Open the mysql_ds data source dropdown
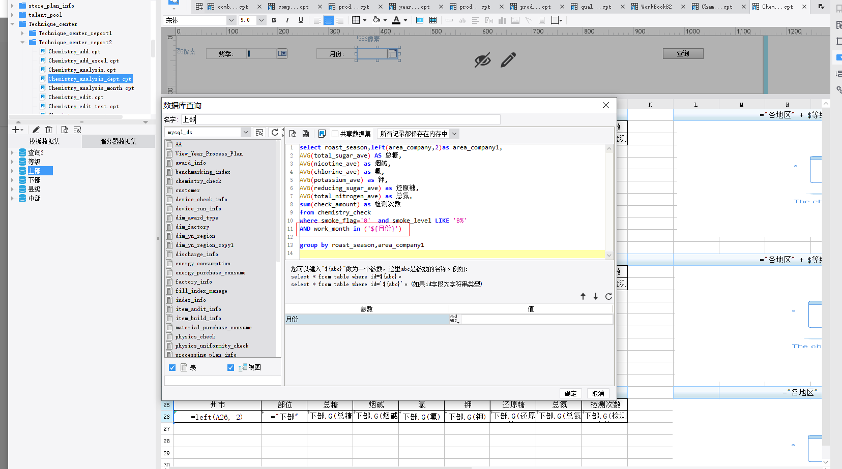The height and width of the screenshot is (469, 842). (245, 132)
